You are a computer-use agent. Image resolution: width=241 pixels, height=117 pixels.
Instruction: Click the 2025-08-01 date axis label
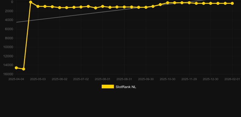pos(103,79)
